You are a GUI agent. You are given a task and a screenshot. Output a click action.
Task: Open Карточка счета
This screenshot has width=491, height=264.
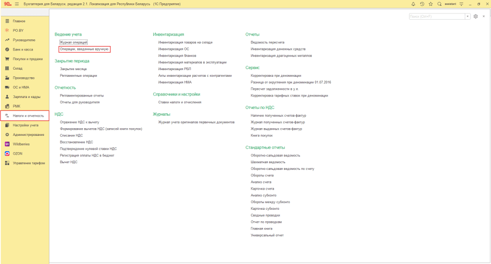click(262, 189)
